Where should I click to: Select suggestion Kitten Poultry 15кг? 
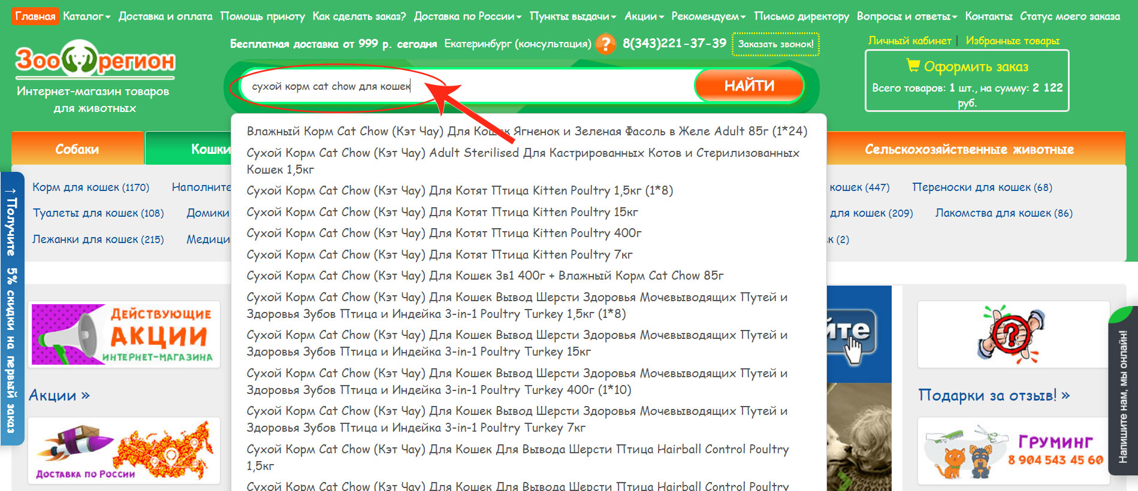pos(442,212)
